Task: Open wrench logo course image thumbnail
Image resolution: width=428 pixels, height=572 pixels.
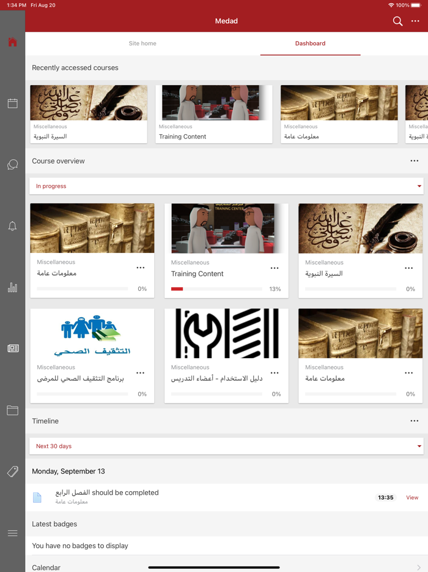Action: coord(226,333)
